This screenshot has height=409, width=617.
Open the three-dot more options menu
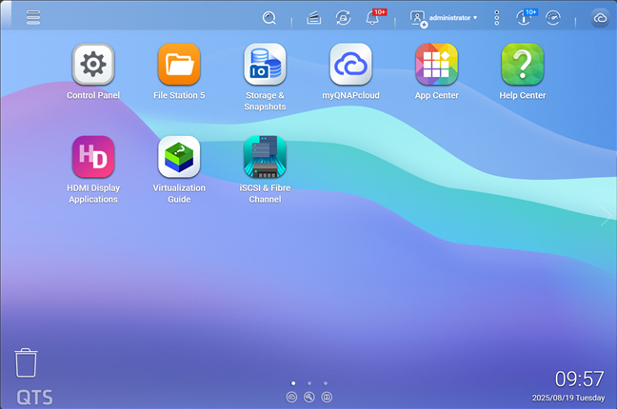[496, 17]
